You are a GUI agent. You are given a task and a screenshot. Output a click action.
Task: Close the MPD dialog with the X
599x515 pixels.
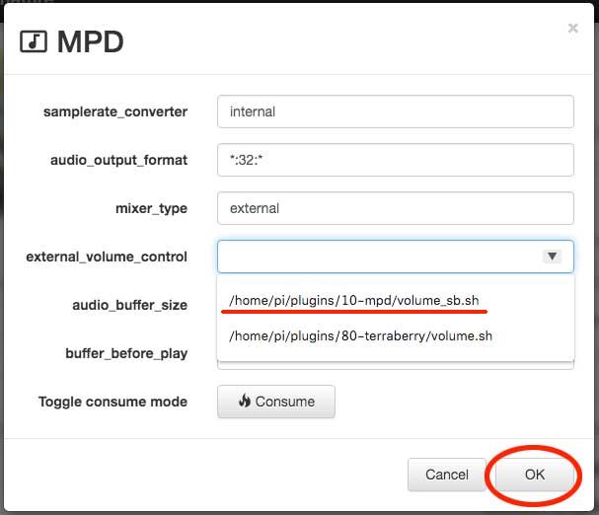(572, 28)
